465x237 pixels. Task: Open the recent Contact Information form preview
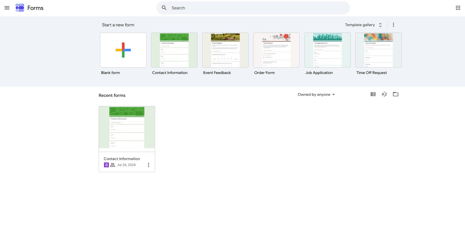(127, 127)
